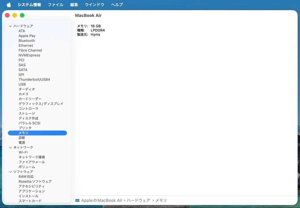
Task: Select Bluetooth in the sidebar
Action: pos(27,40)
